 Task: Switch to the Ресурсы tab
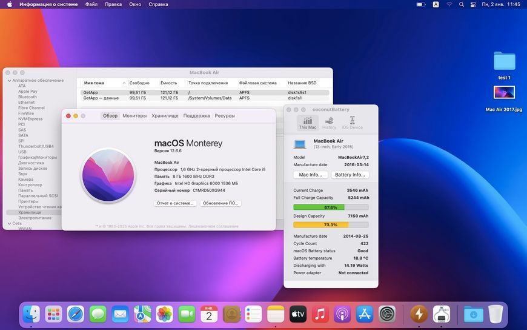(x=225, y=115)
